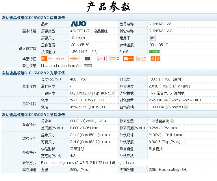The image size is (217, 181).
Task: Click the yellow bars with arrows icon
Action: click(115, 58)
